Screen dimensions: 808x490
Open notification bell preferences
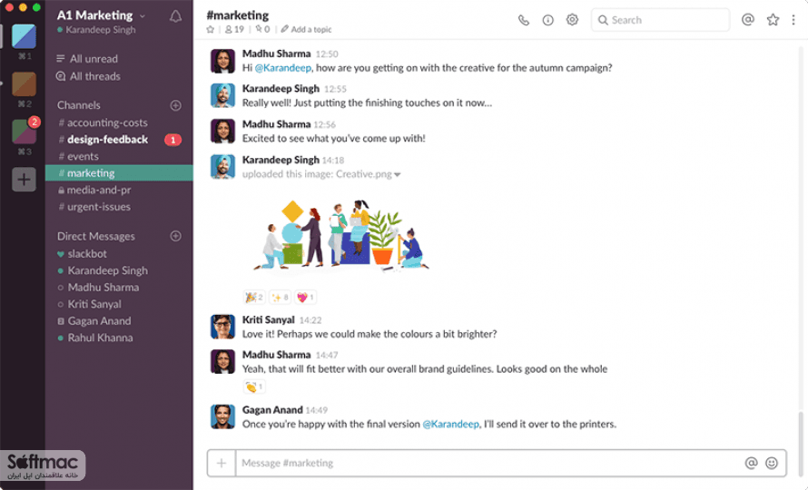176,16
